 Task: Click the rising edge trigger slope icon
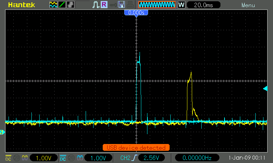[x=135, y=158]
